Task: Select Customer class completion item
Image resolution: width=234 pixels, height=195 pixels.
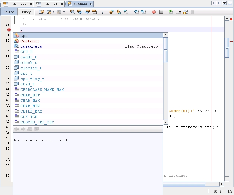Action: click(88, 41)
